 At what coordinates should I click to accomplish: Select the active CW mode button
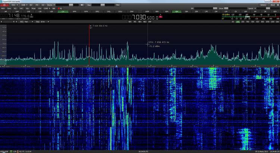click(x=63, y=12)
